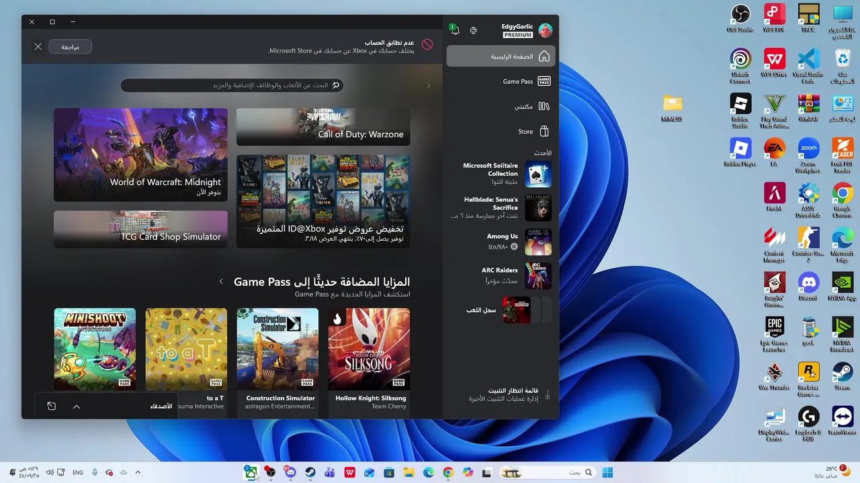Go to the Home page in Xbox sidebar
The width and height of the screenshot is (860, 483).
coord(501,56)
